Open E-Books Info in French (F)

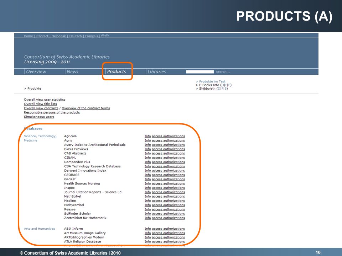point(226,85)
